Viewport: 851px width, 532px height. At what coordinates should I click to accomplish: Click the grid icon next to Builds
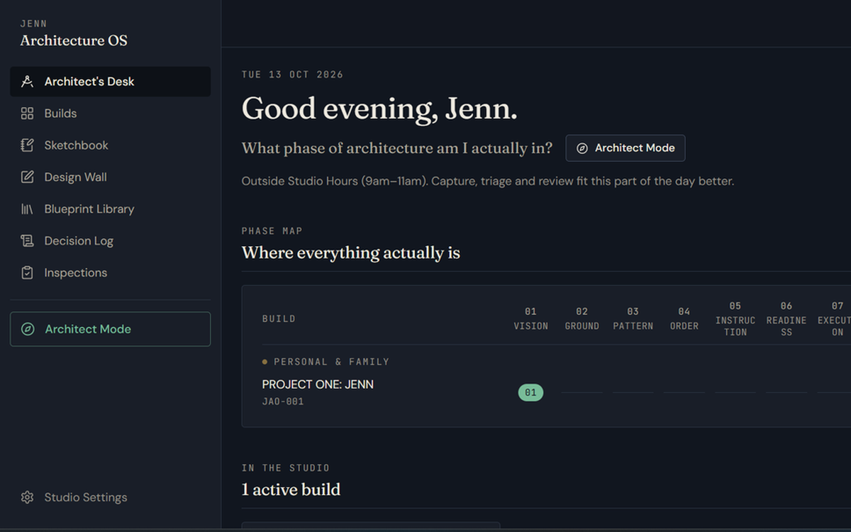[27, 113]
